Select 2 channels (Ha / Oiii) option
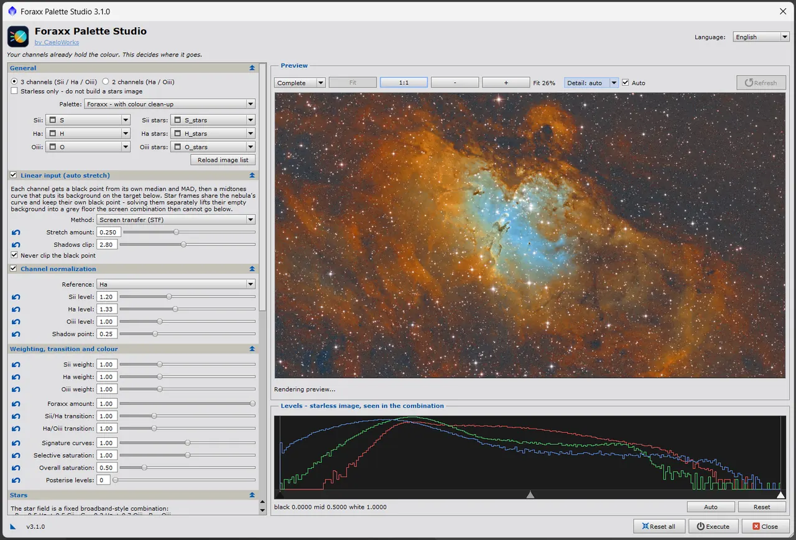 click(x=106, y=81)
